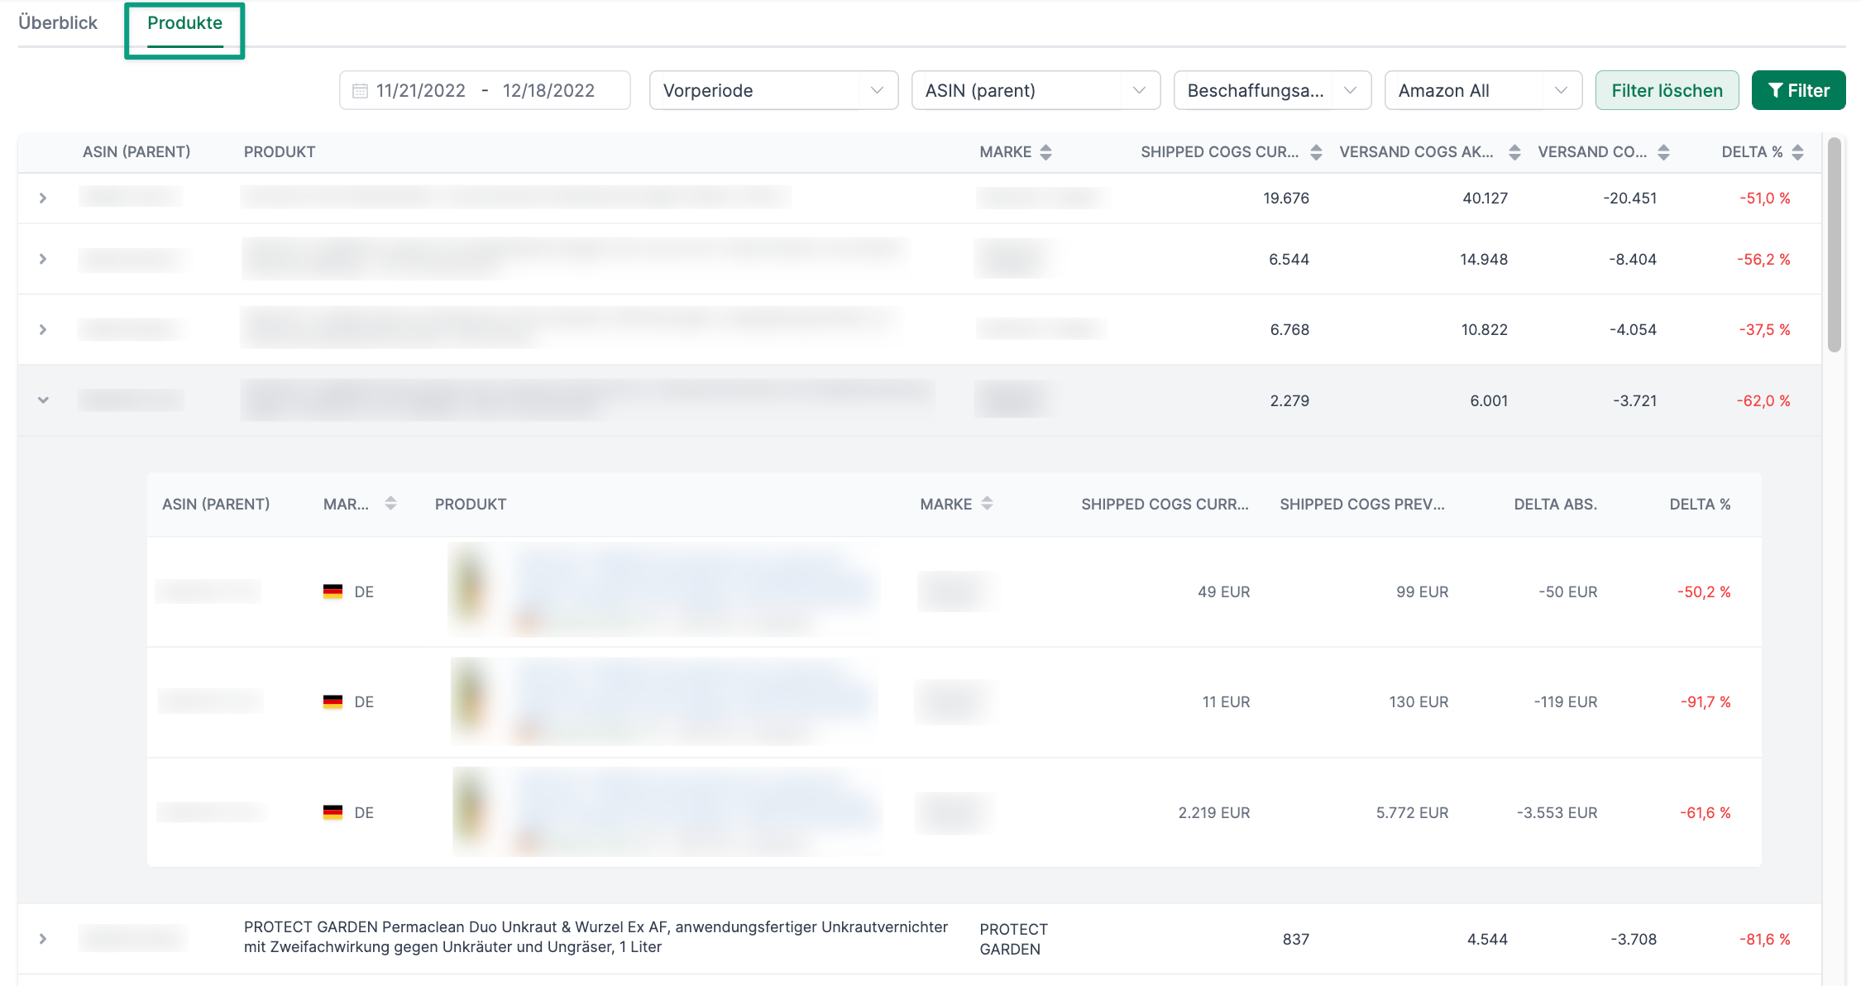Click the PRODUKT main column header
Image resolution: width=1861 pixels, height=986 pixels.
(280, 152)
